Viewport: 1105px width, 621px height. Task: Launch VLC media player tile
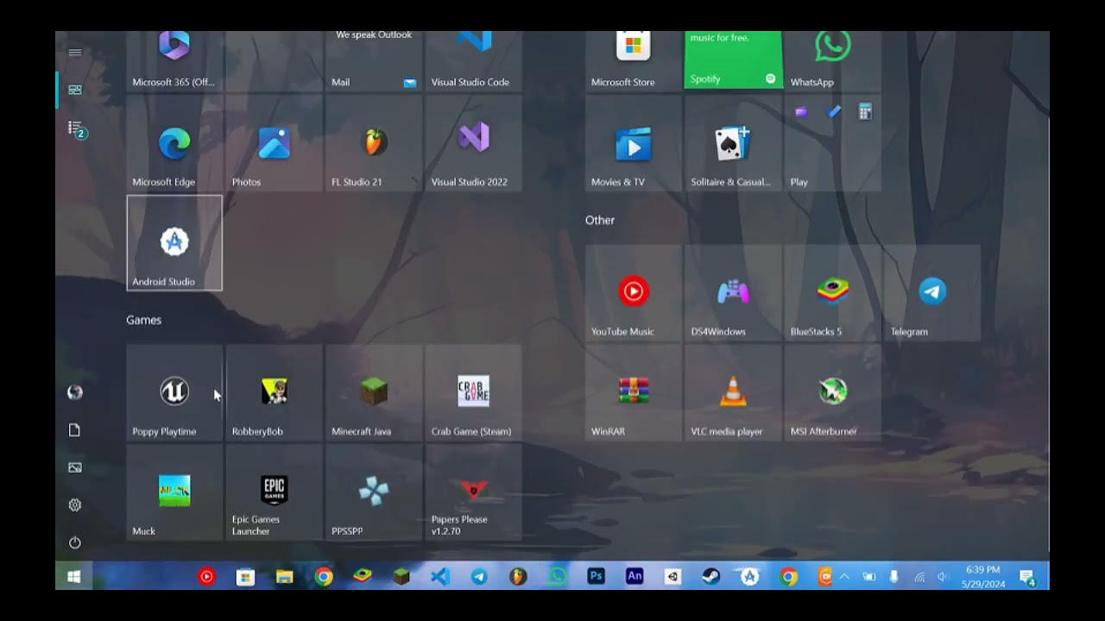(x=733, y=393)
